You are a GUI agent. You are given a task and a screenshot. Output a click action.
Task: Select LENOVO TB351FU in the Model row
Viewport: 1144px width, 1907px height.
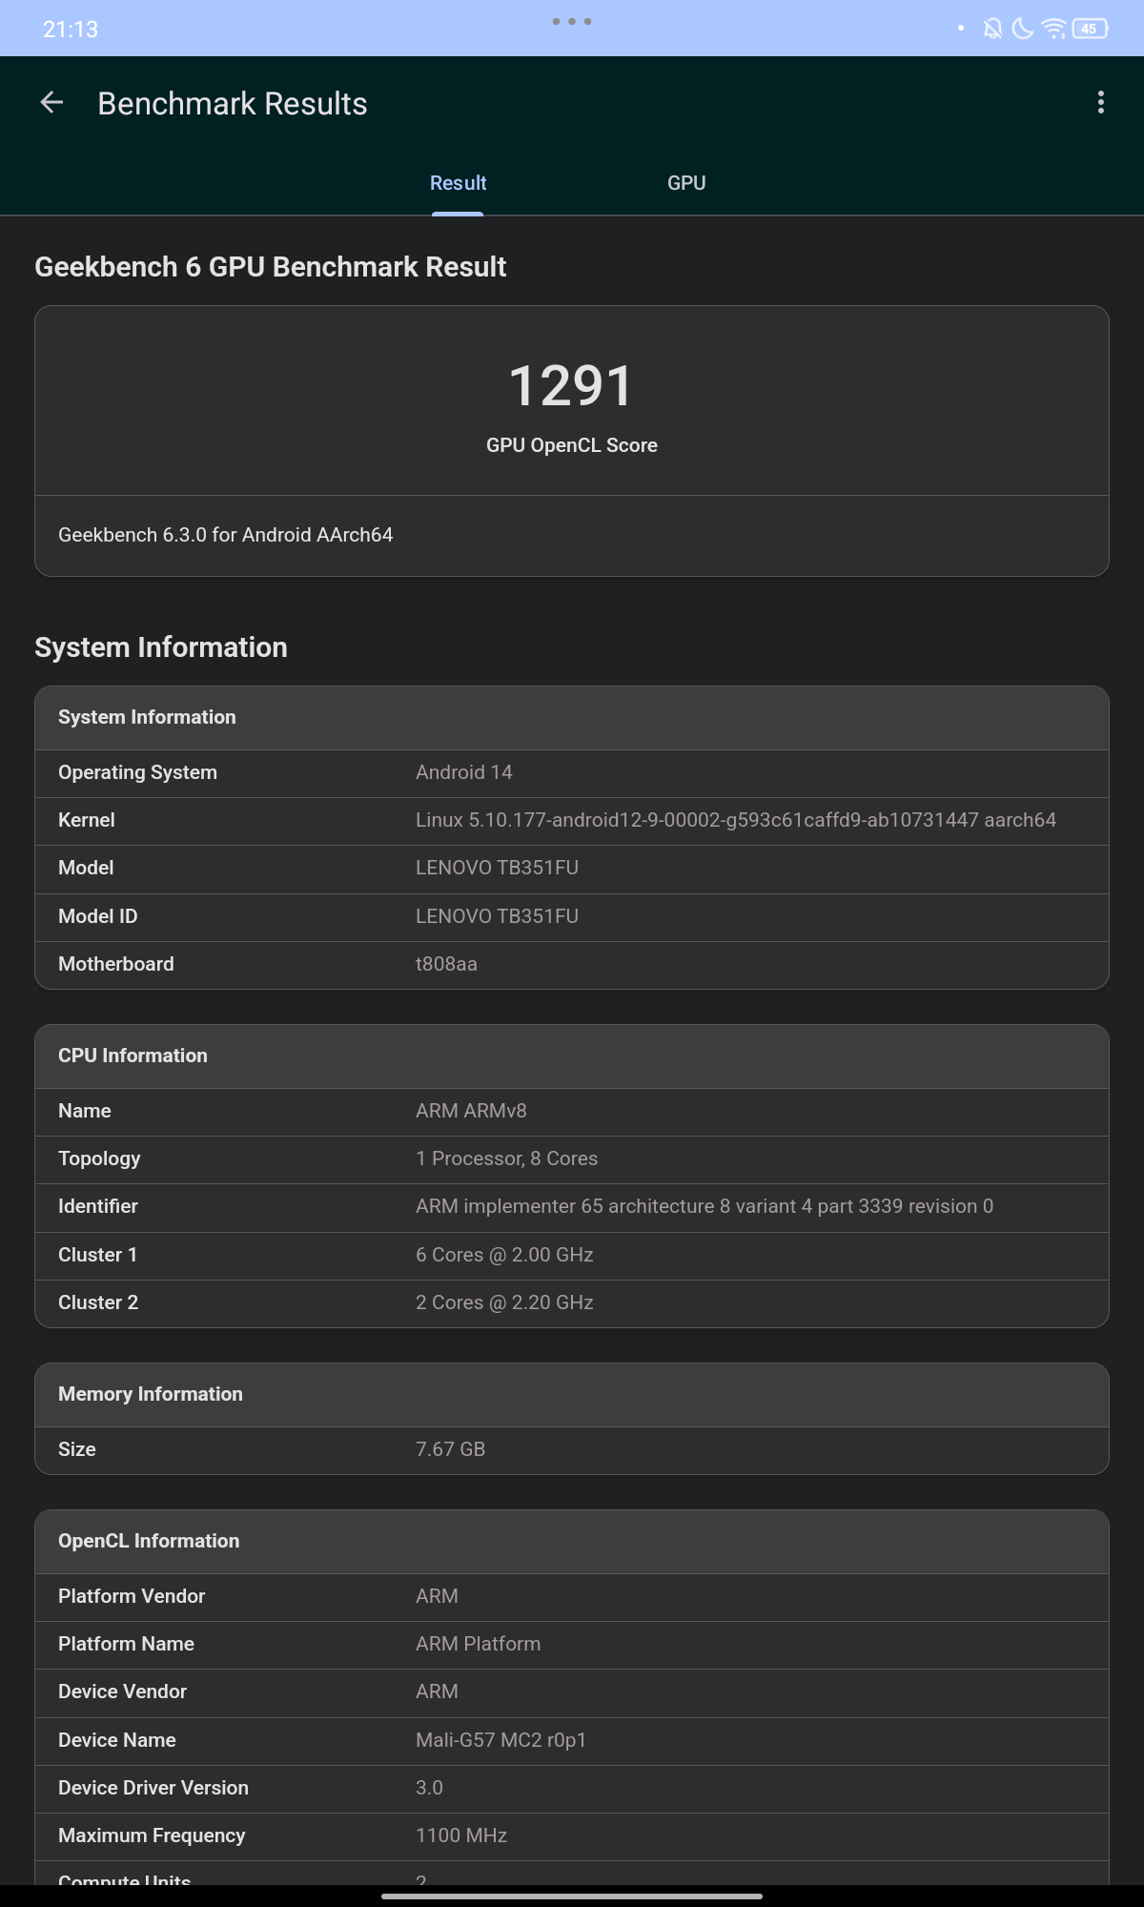(x=498, y=868)
